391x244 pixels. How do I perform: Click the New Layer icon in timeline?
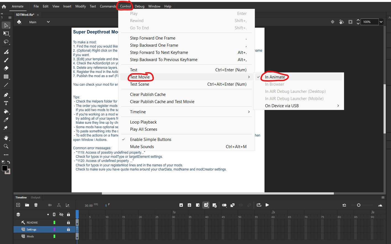pos(18,205)
